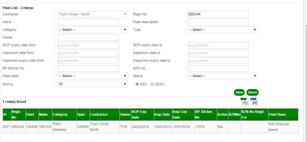307x142 pixels.
Task: Export results to Word DOCX icon
Action: (254, 101)
